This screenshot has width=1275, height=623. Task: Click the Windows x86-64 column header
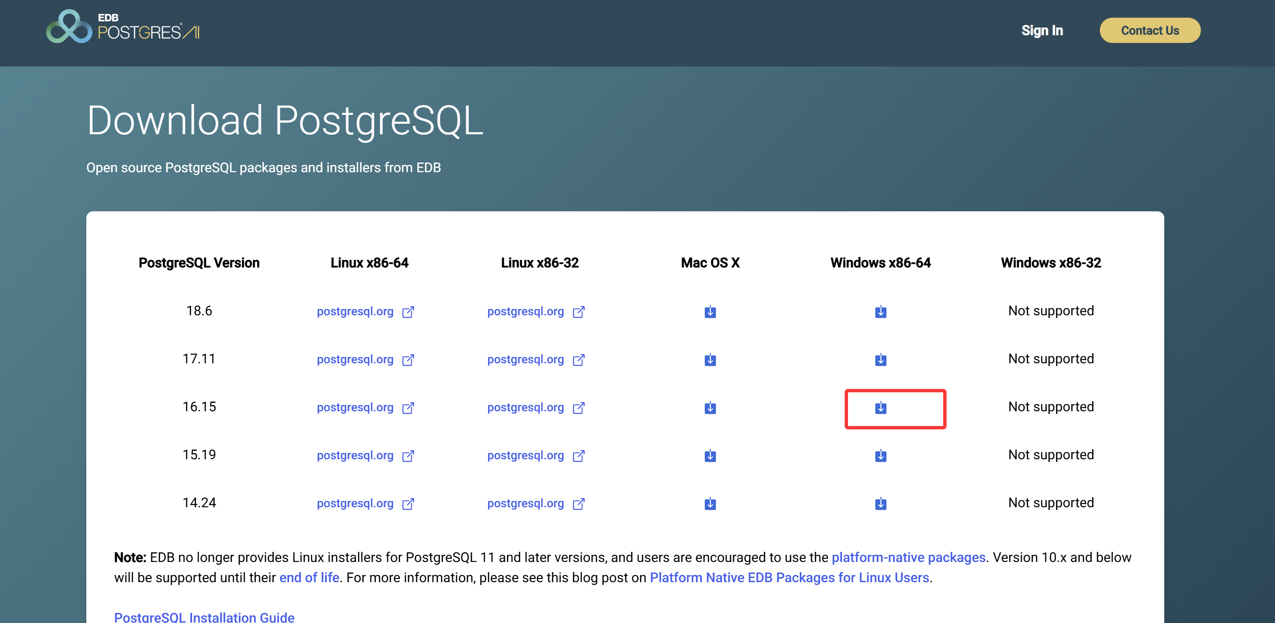pos(880,263)
